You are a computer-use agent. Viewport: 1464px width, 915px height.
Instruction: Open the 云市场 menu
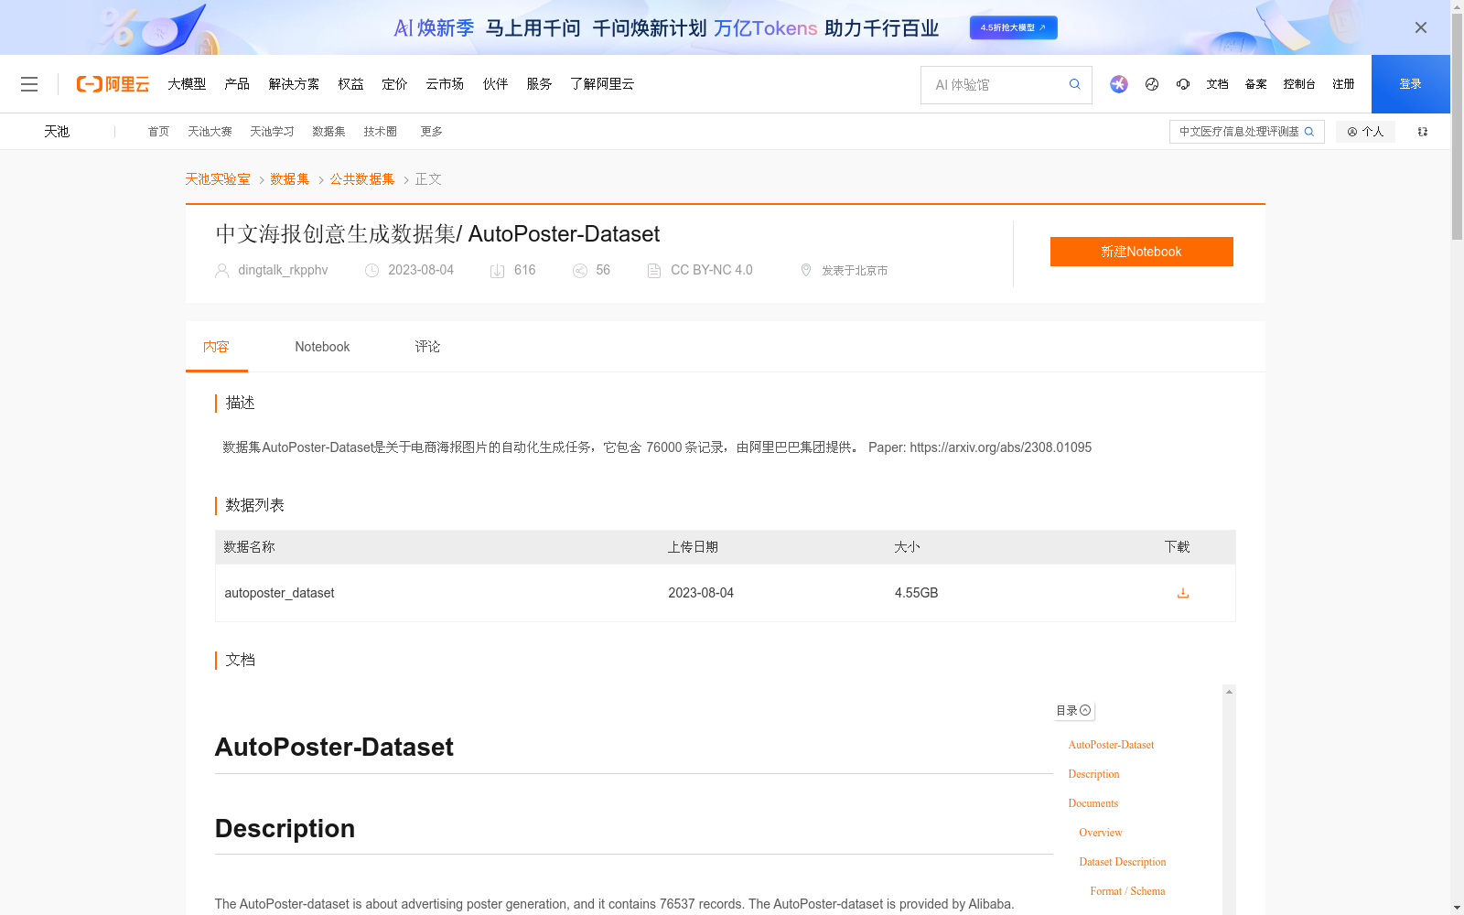[445, 84]
